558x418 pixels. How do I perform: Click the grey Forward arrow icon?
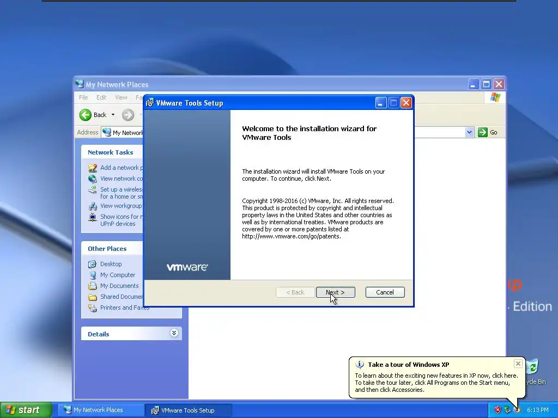point(128,115)
